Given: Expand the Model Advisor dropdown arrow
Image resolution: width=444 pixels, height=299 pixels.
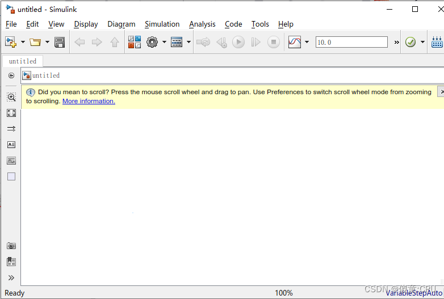Looking at the screenshot, I should click(422, 42).
